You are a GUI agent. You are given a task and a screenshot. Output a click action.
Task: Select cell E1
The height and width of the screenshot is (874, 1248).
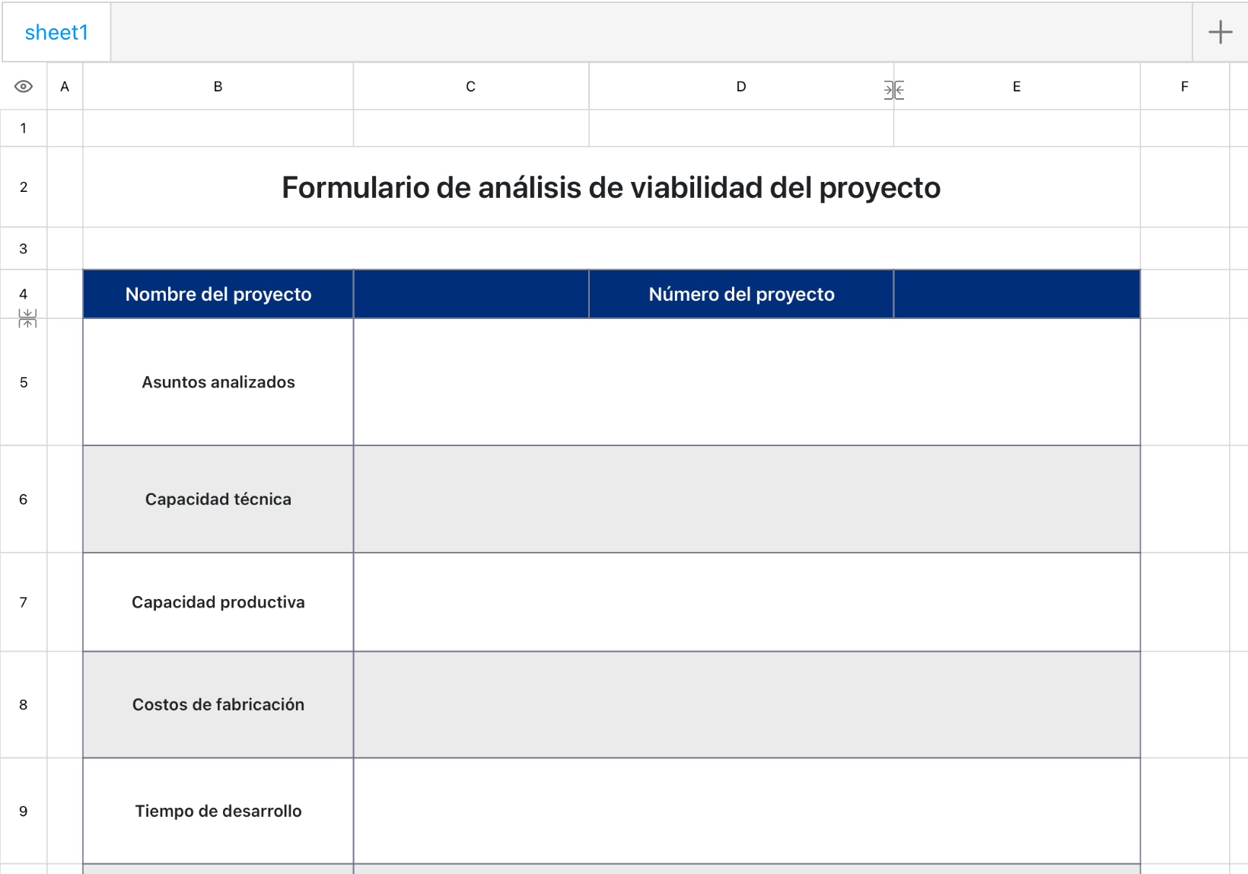(1017, 128)
